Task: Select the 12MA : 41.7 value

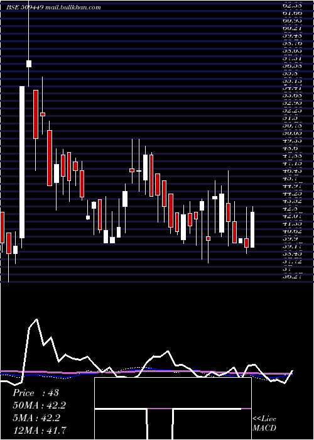Action: point(40,430)
